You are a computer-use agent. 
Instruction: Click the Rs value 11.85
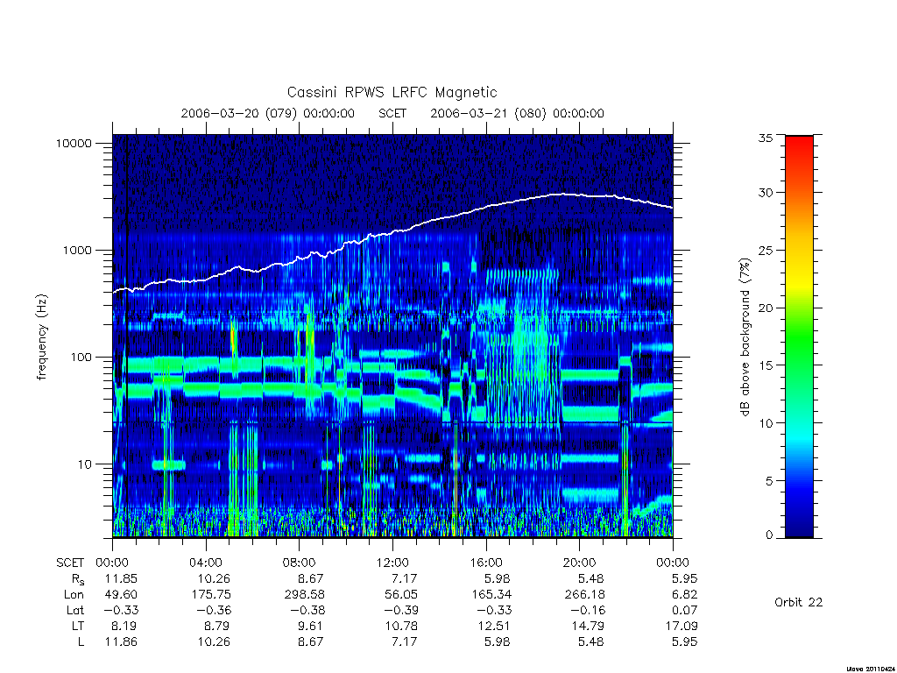(121, 578)
